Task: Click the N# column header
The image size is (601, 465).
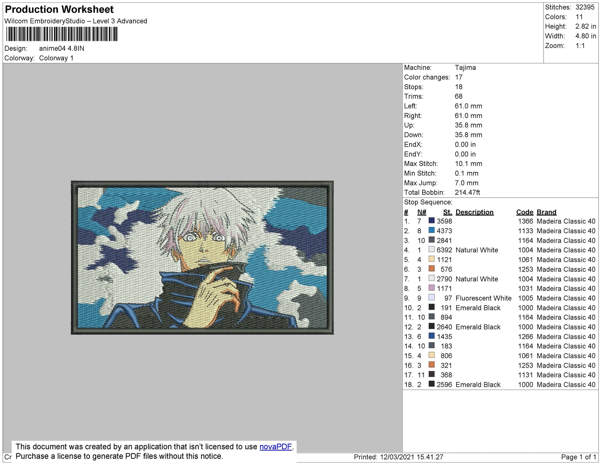Action: (421, 212)
